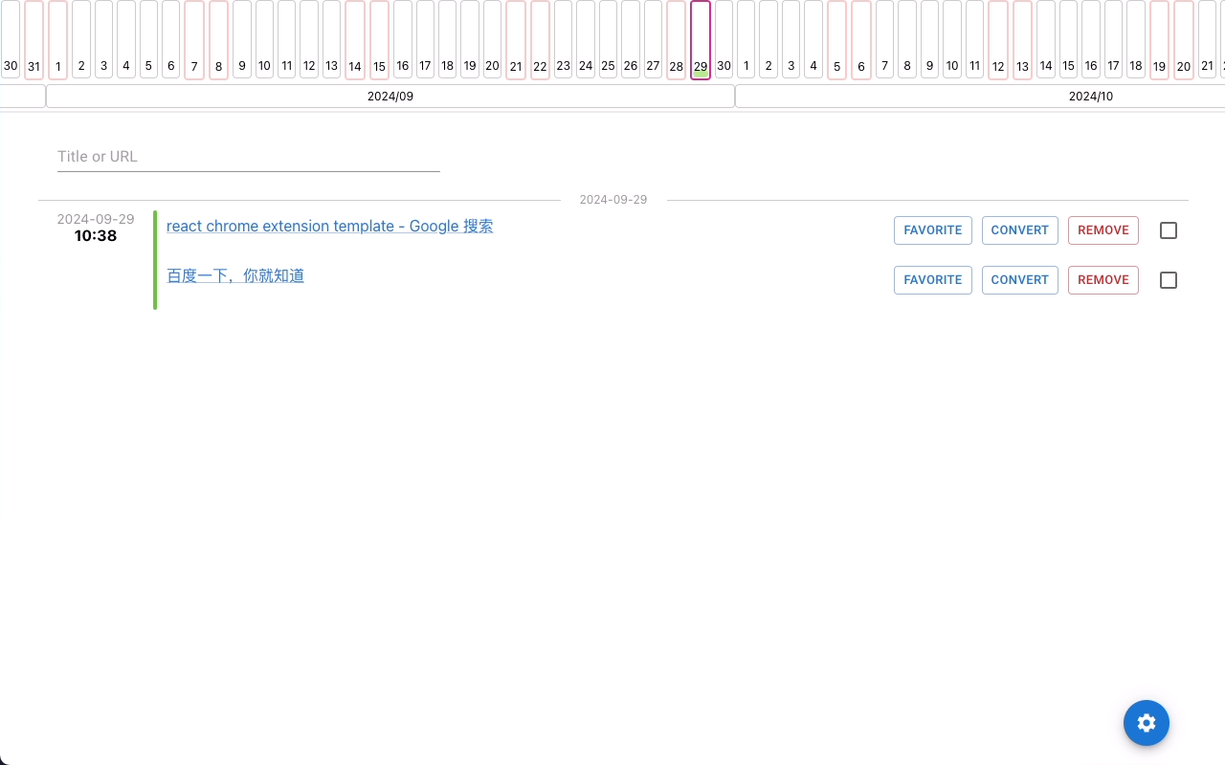Check the box next to the Google 搜索 entry
The image size is (1225, 765).
(x=1168, y=229)
